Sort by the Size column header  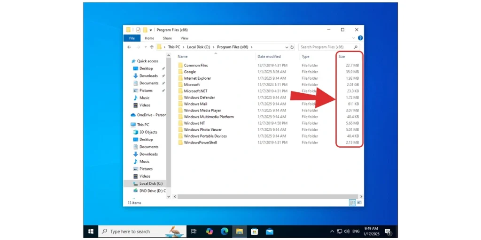[342, 57]
